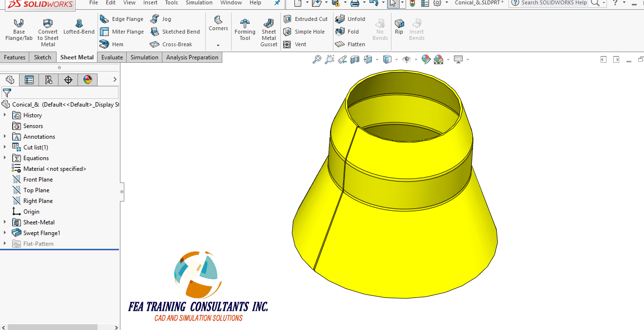Screen dimensions: 644x330
Task: Open the Section View tool
Action: 355,59
